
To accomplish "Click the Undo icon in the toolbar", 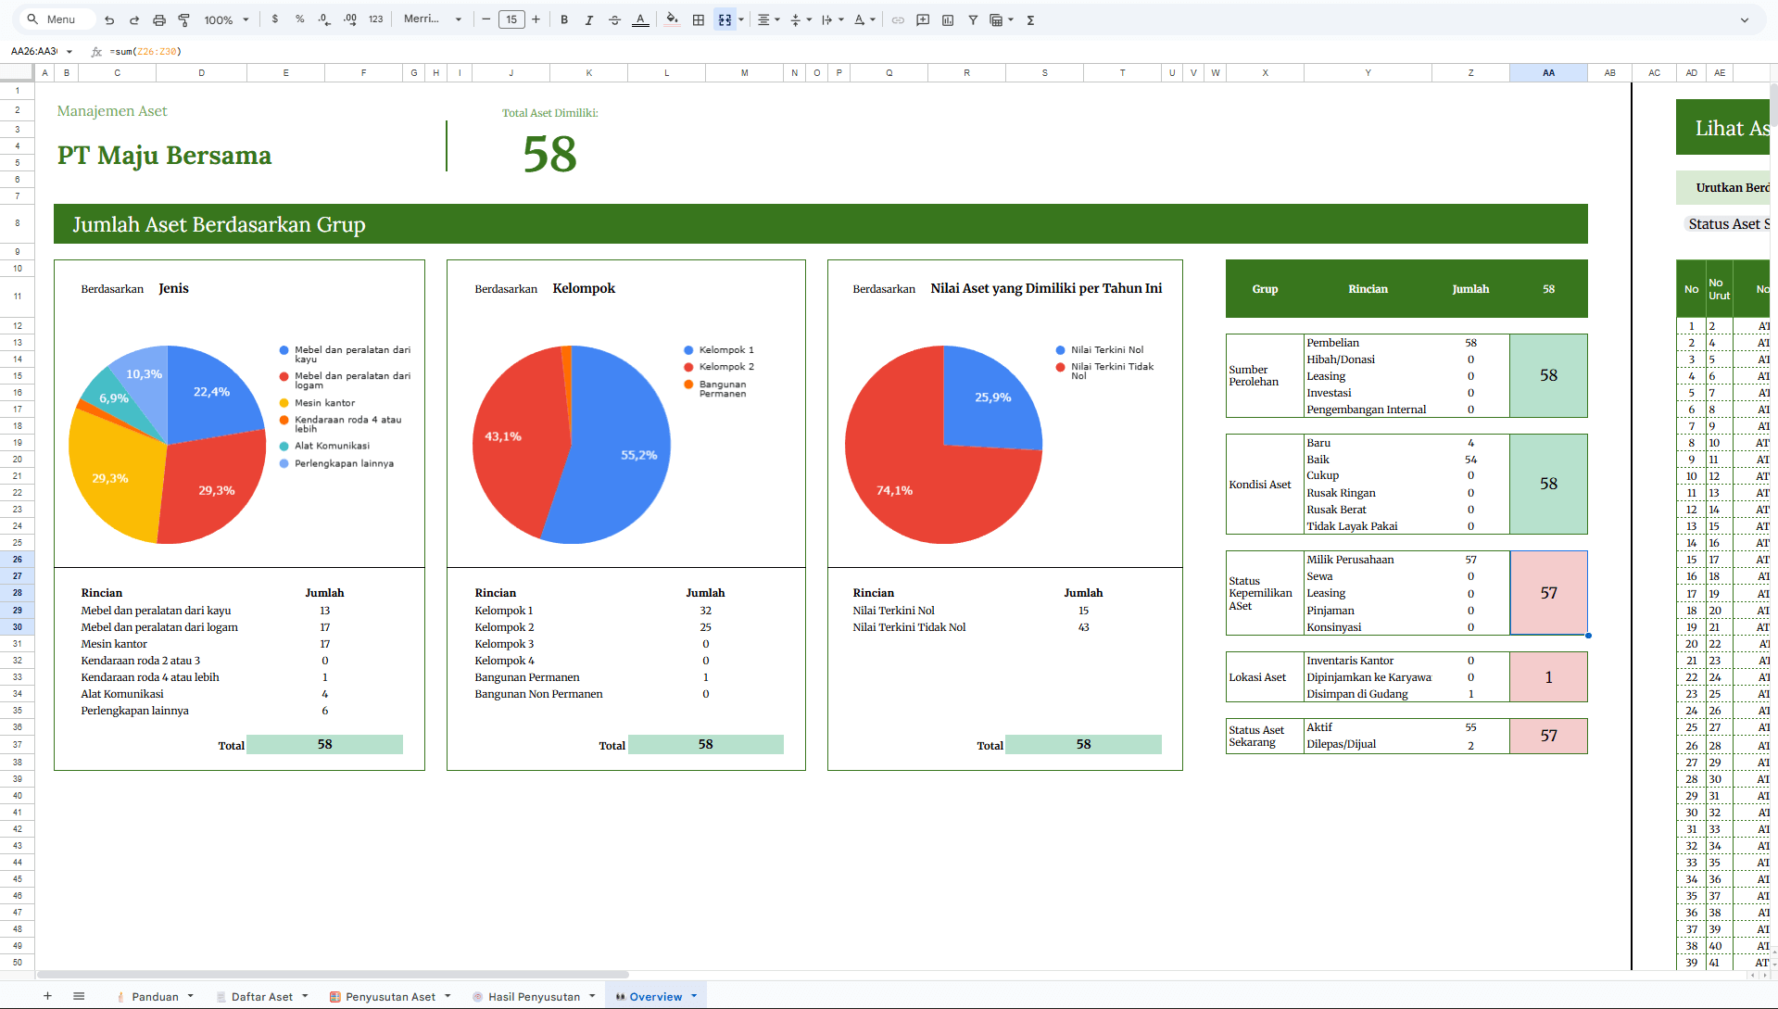I will coord(109,19).
